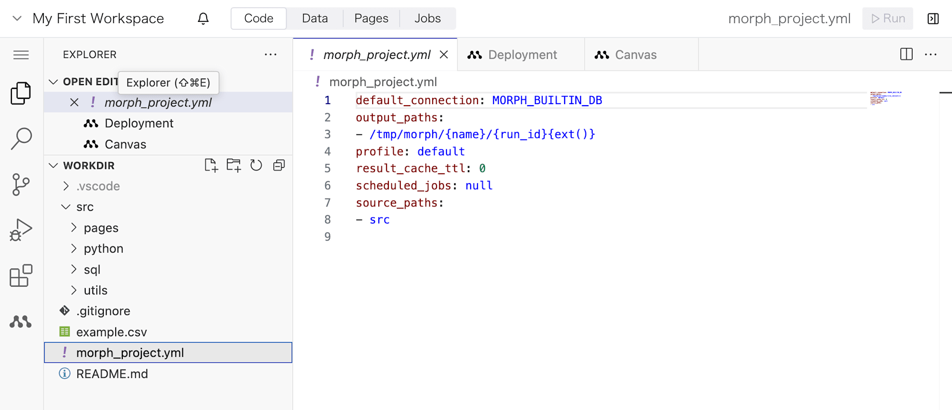This screenshot has height=410, width=952.
Task: Select the Canvas editor tab
Action: 642,55
